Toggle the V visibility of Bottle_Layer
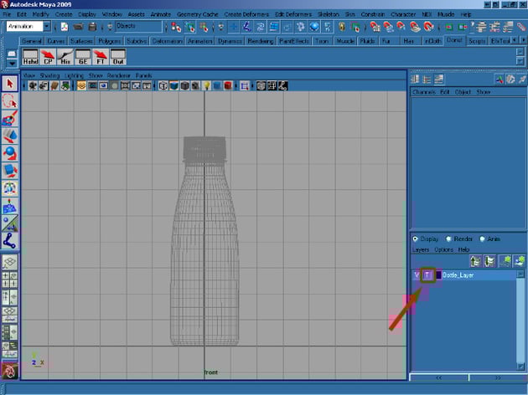 pos(417,275)
